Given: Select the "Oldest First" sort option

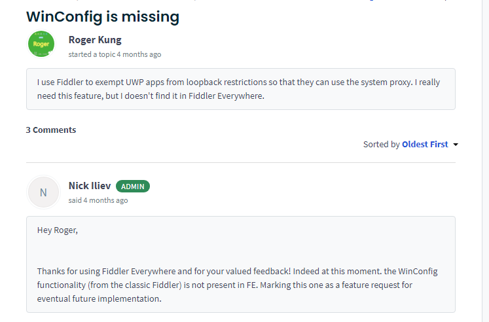Looking at the screenshot, I should [425, 145].
